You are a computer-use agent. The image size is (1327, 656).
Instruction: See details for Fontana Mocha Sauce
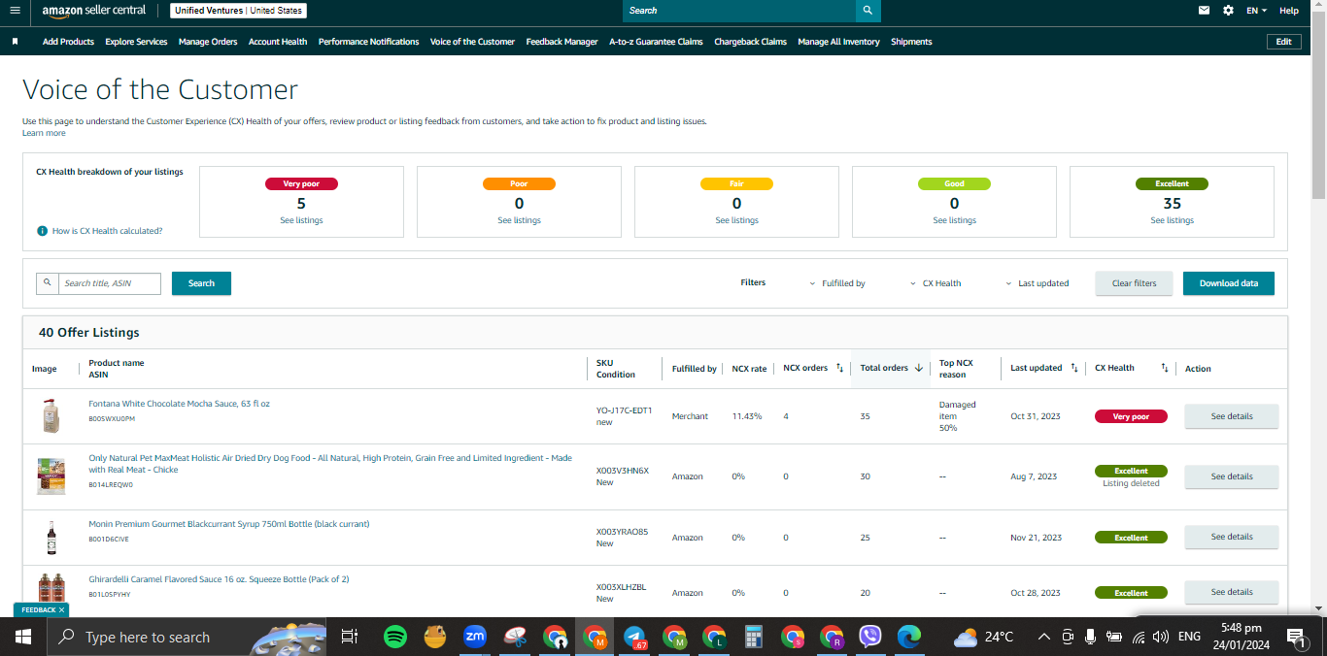click(x=1231, y=416)
